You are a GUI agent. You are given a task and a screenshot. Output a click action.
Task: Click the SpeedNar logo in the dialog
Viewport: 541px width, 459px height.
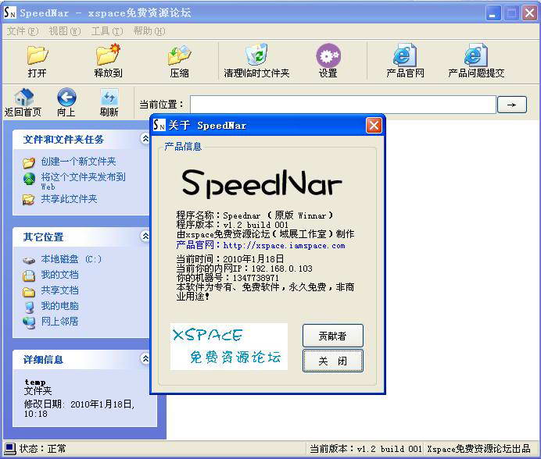(x=262, y=183)
